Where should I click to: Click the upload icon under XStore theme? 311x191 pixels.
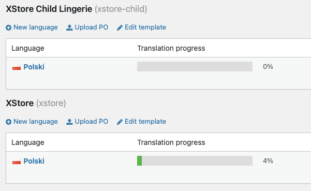coord(69,122)
